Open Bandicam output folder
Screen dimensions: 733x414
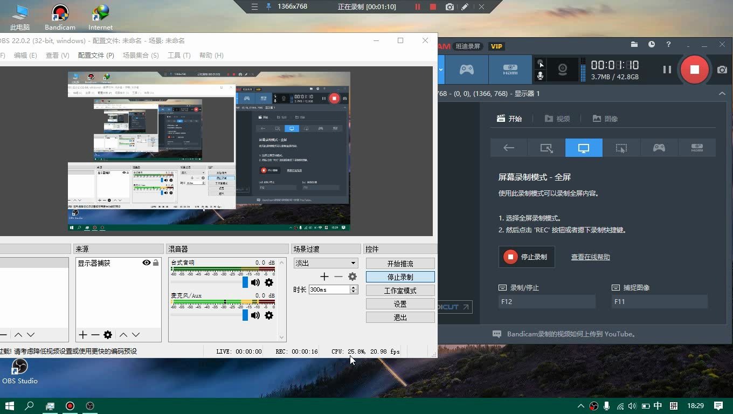[634, 45]
